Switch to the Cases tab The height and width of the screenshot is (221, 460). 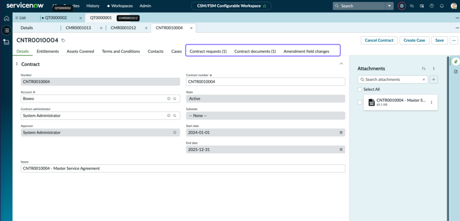(x=177, y=52)
